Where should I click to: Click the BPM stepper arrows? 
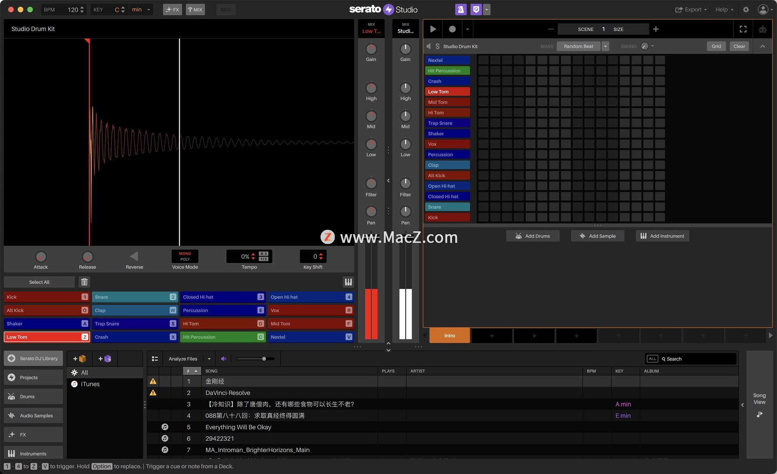(82, 9)
